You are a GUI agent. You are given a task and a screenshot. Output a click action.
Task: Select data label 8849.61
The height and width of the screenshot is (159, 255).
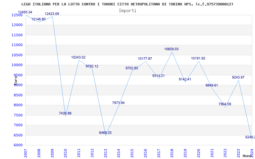[x=212, y=85]
